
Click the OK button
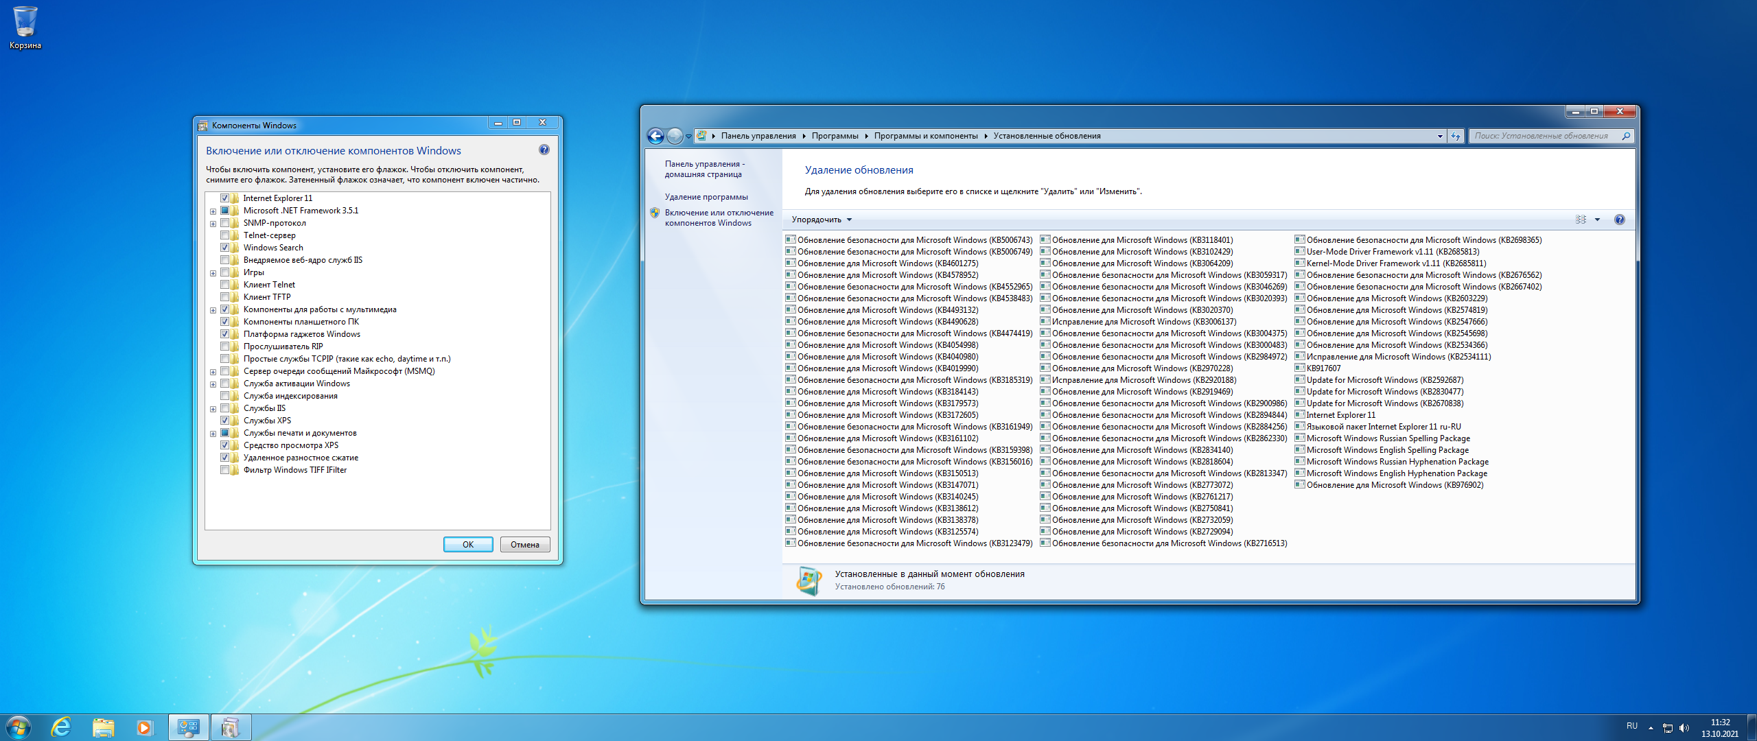468,544
